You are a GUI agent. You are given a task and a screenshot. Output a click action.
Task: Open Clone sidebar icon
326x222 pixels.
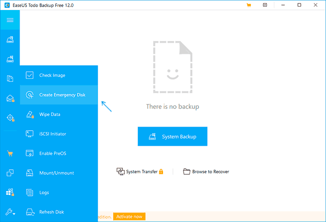tap(10, 173)
